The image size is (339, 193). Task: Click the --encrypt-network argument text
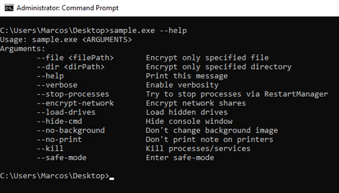pos(75,103)
